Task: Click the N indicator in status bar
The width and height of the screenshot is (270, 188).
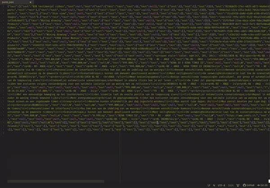Action: coord(214,185)
